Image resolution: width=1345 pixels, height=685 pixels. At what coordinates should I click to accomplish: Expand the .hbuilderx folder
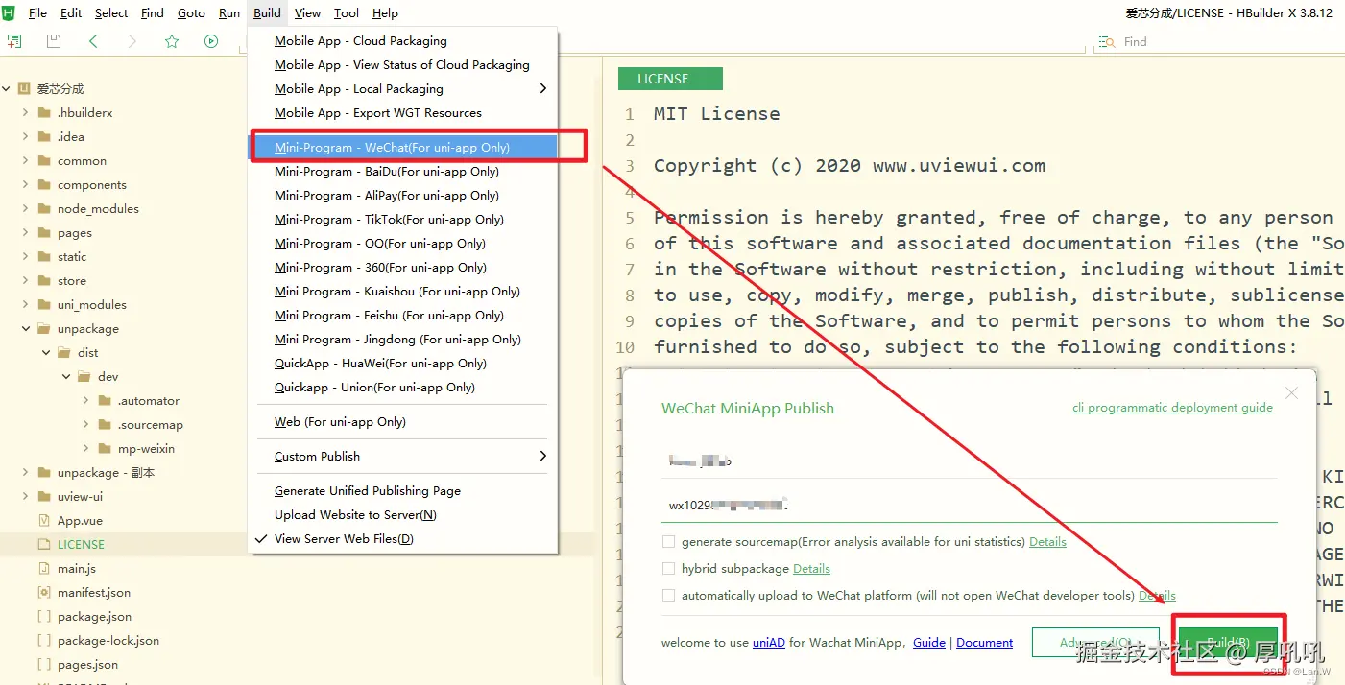coord(25,112)
